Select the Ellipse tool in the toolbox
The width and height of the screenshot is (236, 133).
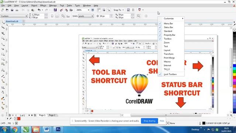(3, 59)
